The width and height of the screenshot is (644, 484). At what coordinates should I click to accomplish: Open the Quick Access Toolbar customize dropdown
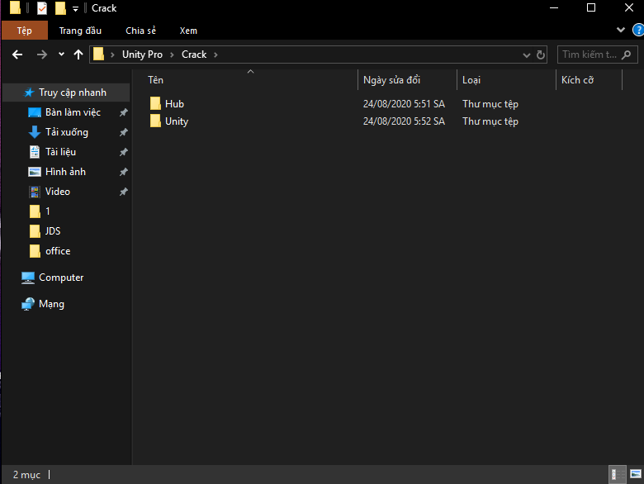point(75,8)
